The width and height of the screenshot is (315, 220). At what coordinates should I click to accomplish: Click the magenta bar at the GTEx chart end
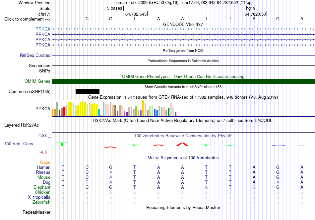point(176,114)
